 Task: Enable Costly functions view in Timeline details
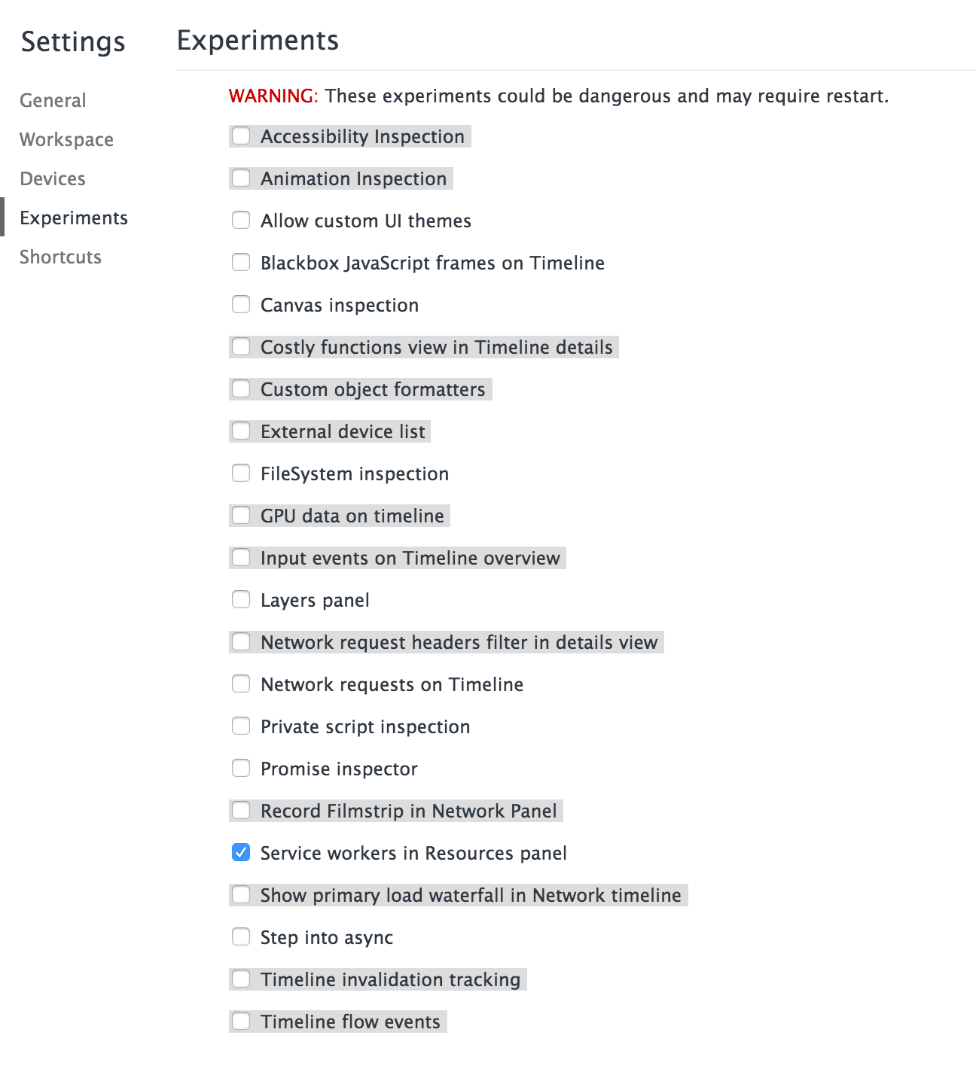tap(240, 346)
